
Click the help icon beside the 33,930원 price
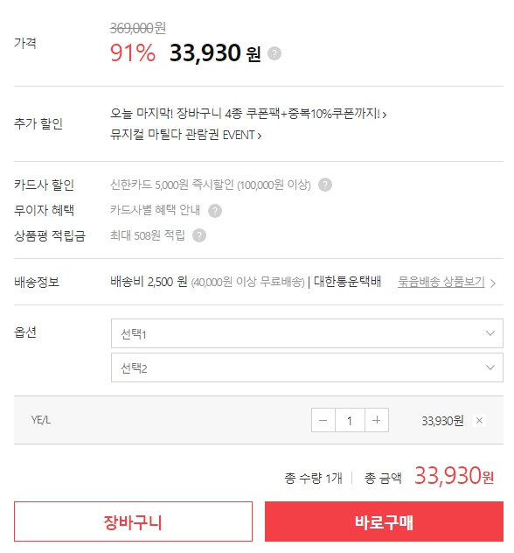pos(274,53)
